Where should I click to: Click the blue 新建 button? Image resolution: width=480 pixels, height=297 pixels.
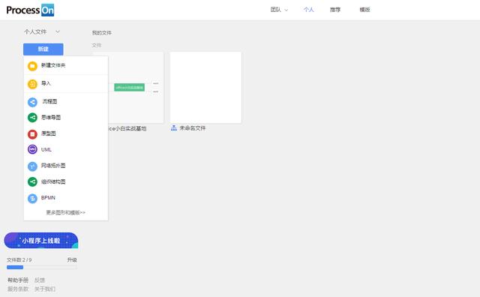click(x=43, y=49)
